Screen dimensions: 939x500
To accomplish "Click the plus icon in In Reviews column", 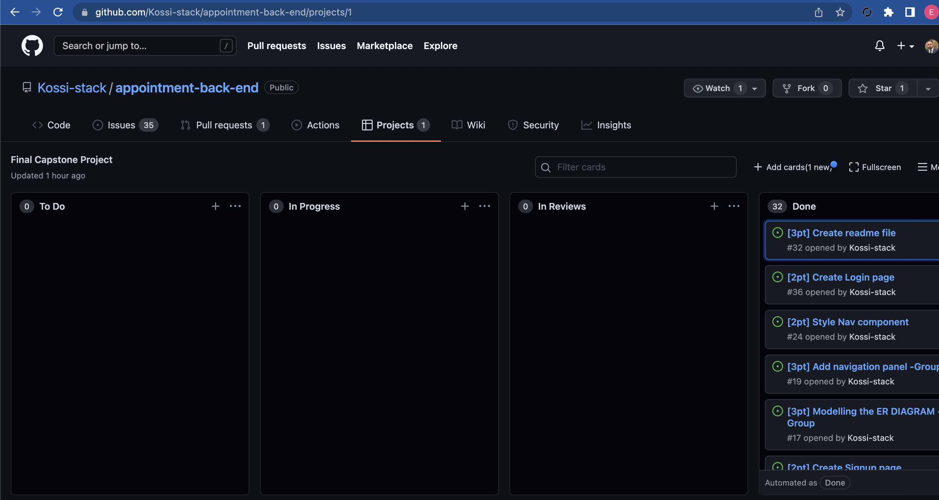I will pos(714,206).
